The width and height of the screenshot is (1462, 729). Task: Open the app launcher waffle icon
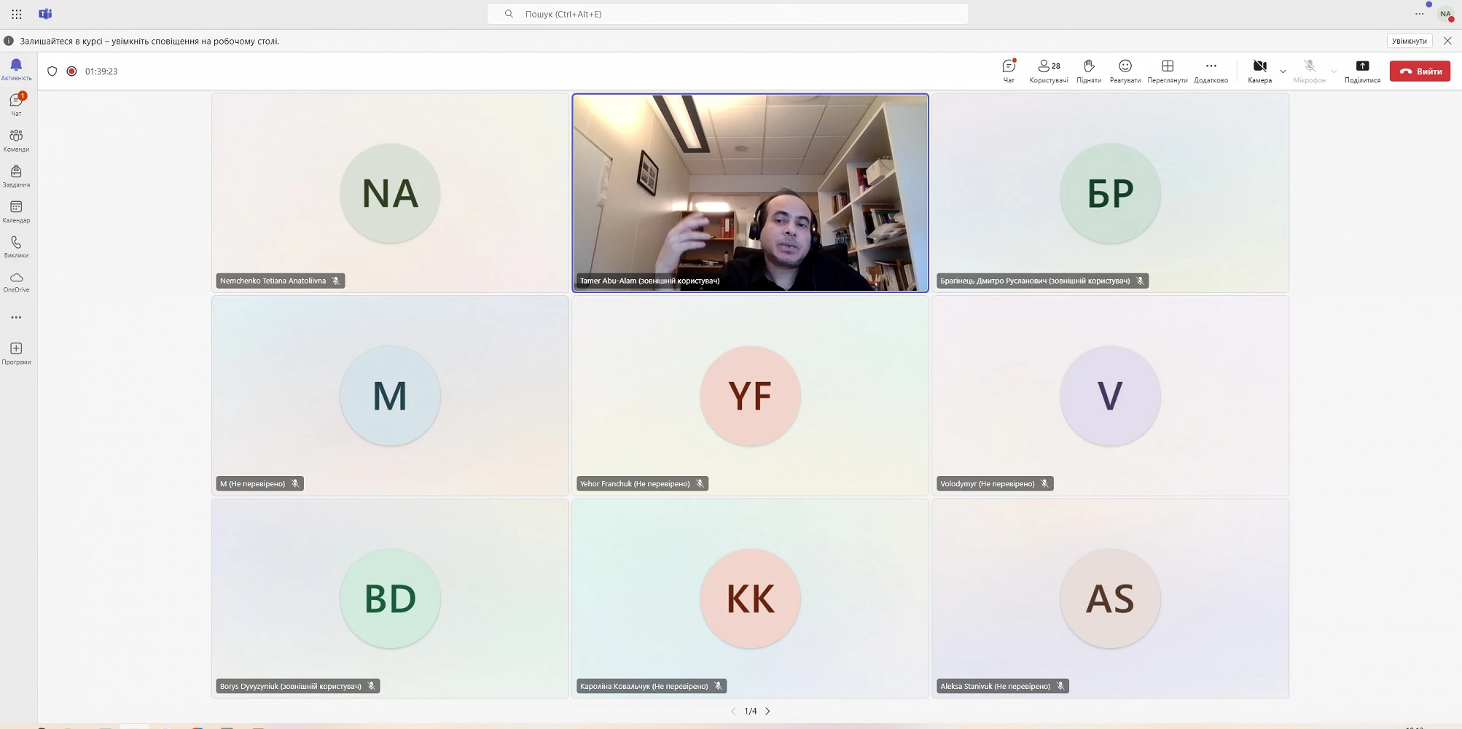tap(16, 14)
